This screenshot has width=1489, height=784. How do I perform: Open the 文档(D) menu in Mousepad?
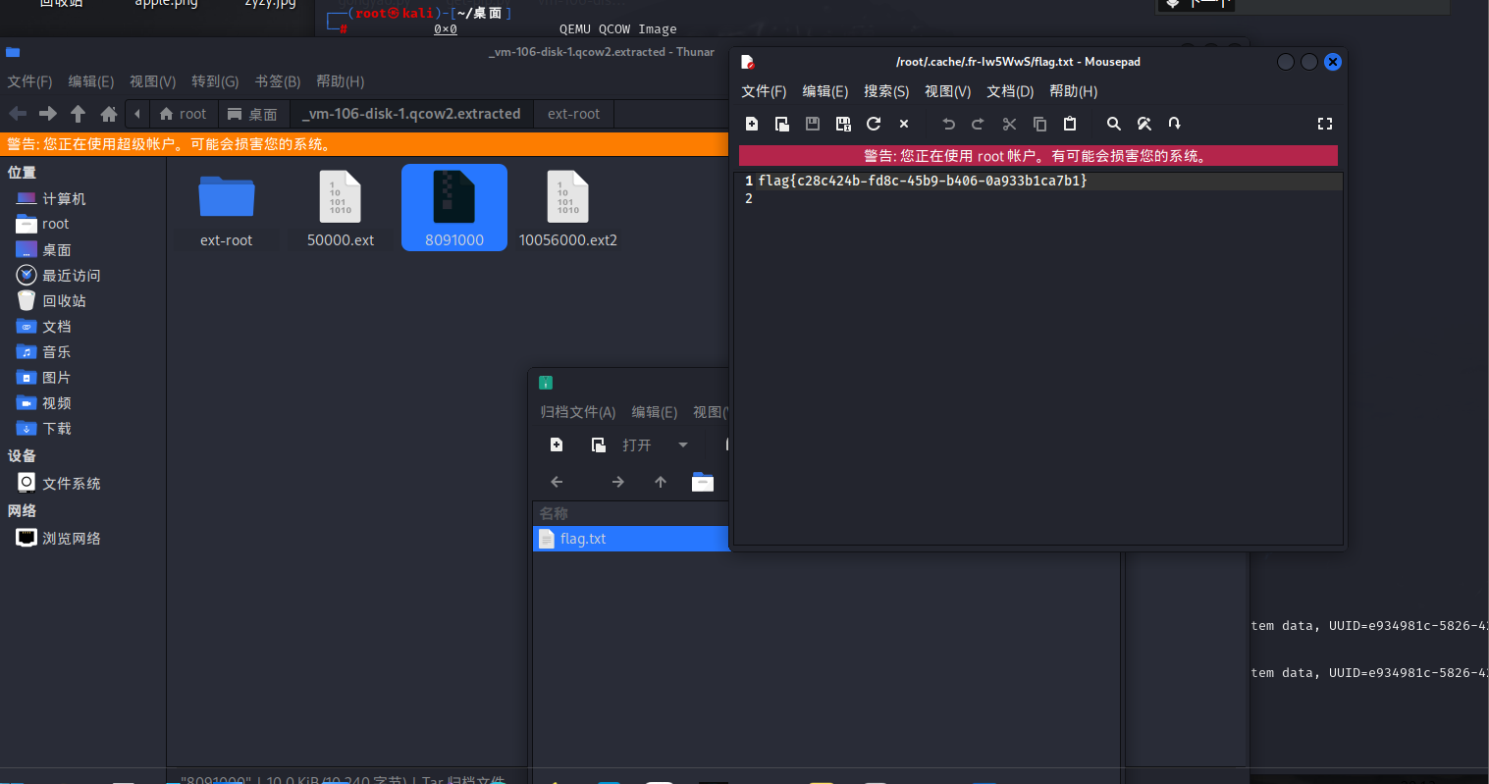point(1010,91)
